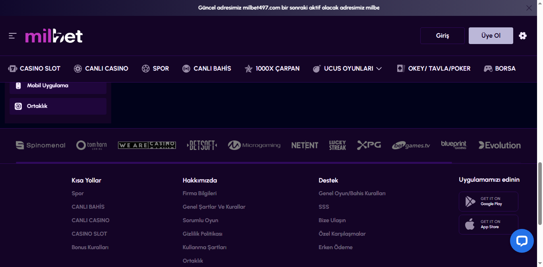
Task: Open the 1000X ÇARPAN menu item
Action: 272,69
